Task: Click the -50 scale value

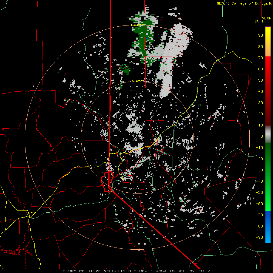Action: (259, 193)
